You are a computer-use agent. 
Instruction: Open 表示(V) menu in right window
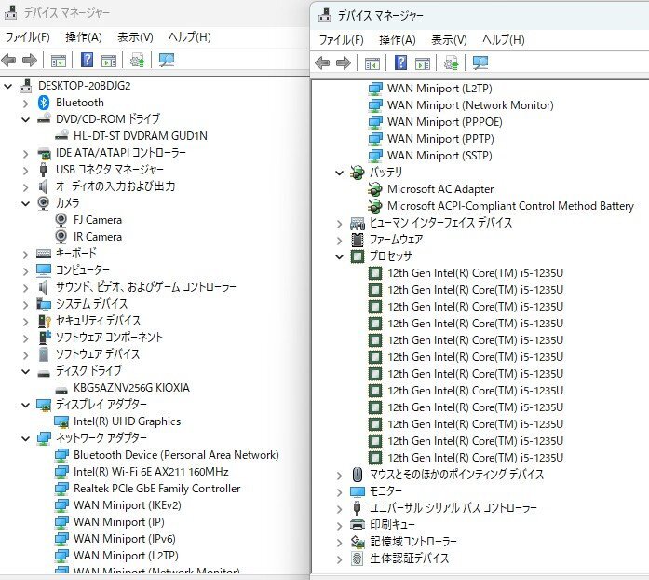449,40
